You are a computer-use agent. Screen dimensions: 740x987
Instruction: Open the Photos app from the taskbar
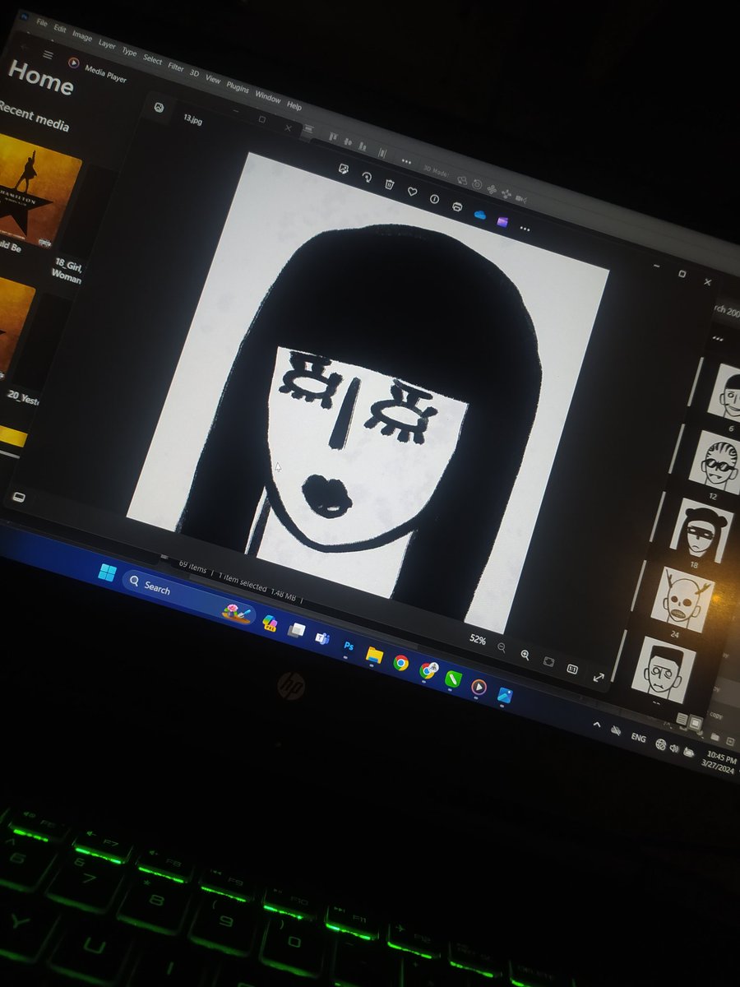[505, 696]
